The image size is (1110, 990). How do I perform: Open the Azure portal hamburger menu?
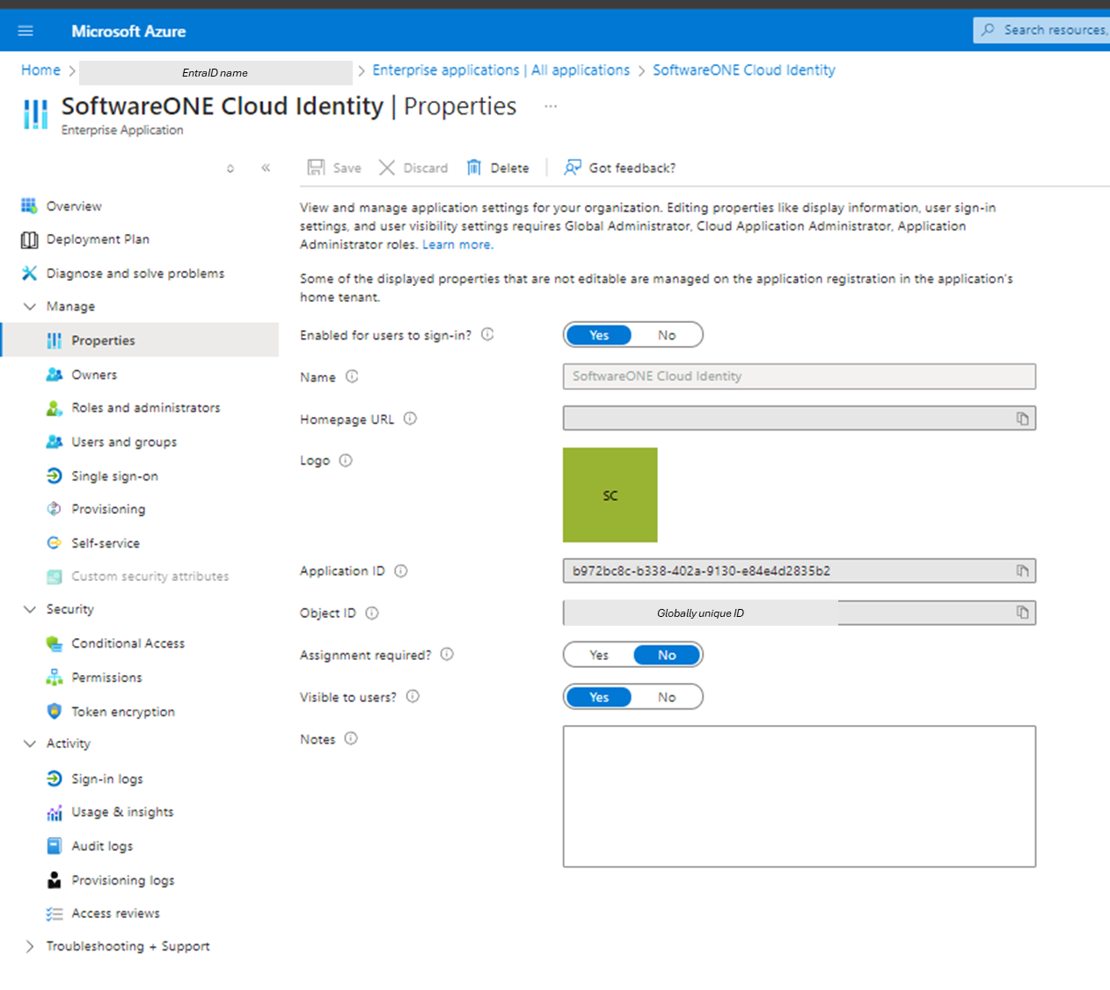(x=26, y=31)
